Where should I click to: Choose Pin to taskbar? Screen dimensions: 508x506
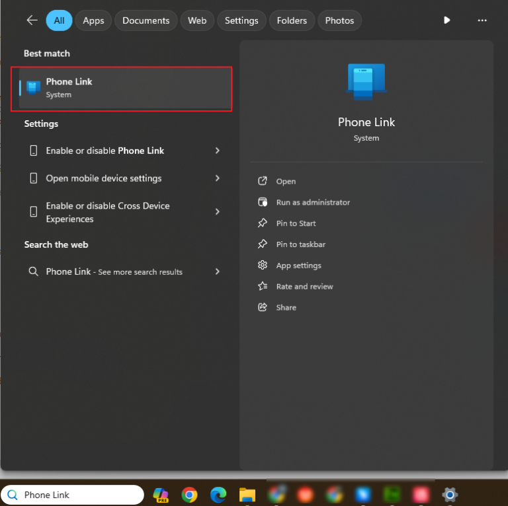tap(301, 244)
